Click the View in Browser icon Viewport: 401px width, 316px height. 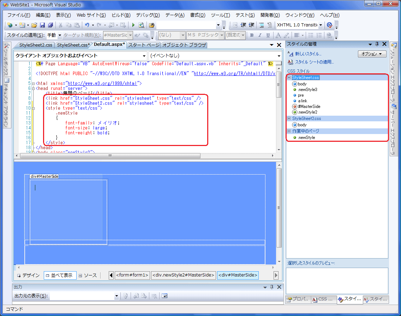(x=141, y=25)
